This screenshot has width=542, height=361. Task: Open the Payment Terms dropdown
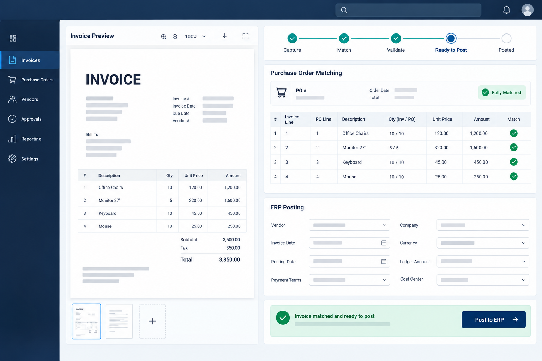349,280
